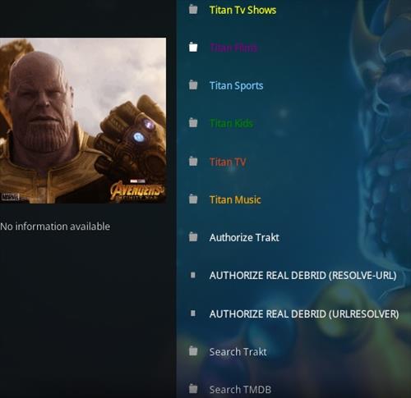
Task: Click the Titan TV folder icon
Action: [193, 161]
